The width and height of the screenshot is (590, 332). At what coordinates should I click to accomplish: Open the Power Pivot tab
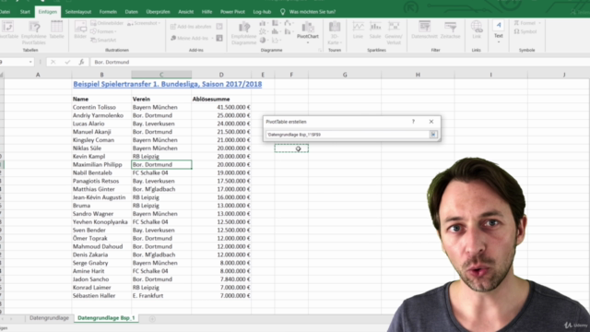coord(232,12)
